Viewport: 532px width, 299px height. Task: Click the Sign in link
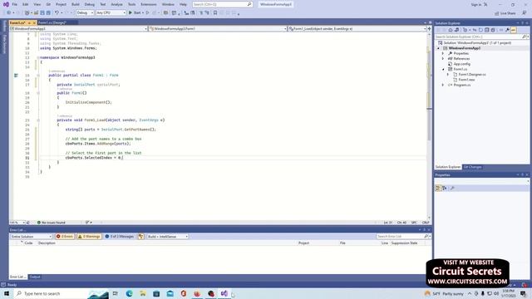[x=476, y=5]
